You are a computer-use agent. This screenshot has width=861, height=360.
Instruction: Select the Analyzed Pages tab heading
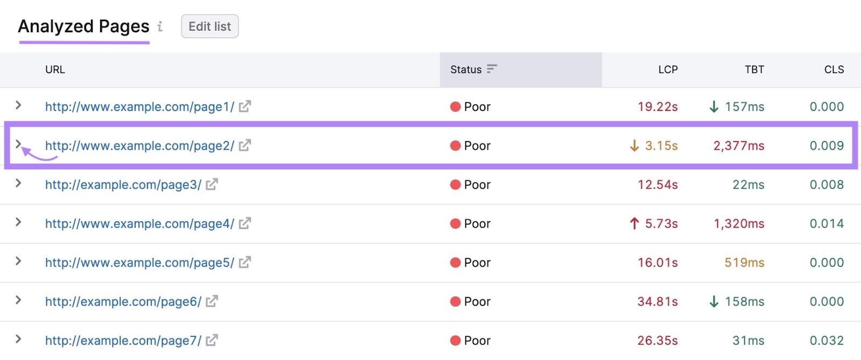coord(84,26)
